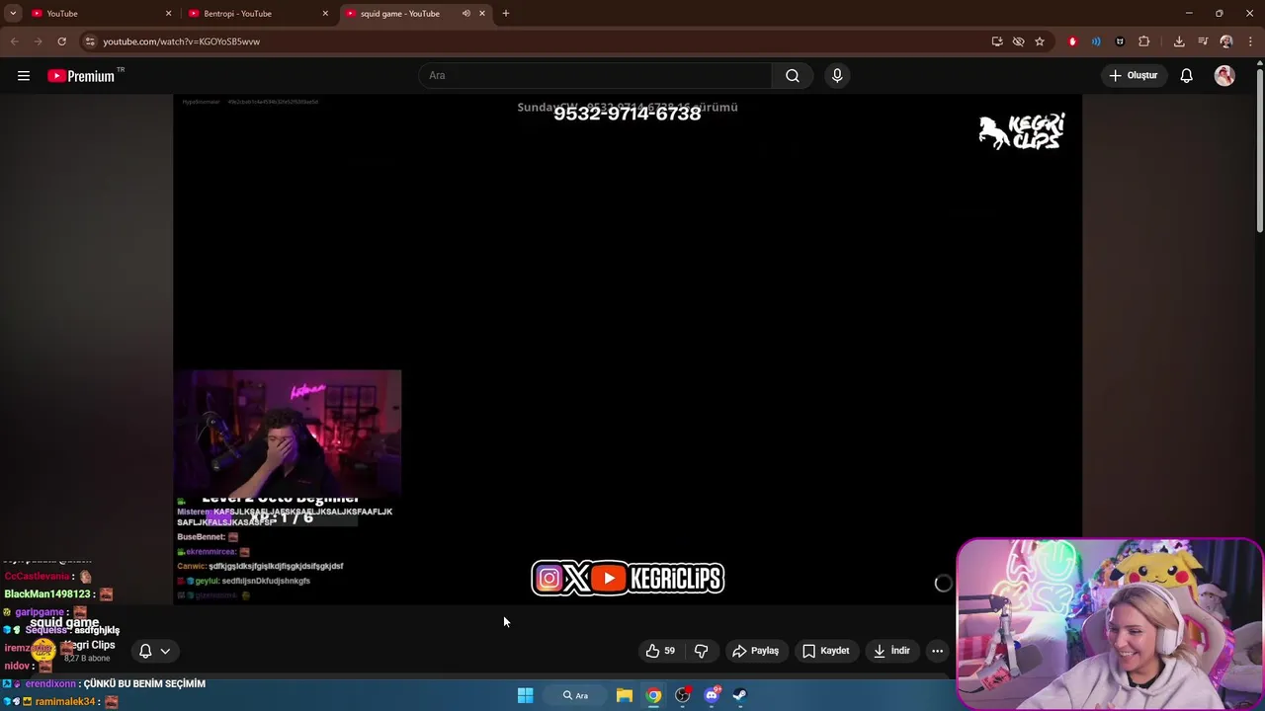This screenshot has width=1265, height=711.
Task: Open Chrome profile avatar
Action: coord(1226,41)
